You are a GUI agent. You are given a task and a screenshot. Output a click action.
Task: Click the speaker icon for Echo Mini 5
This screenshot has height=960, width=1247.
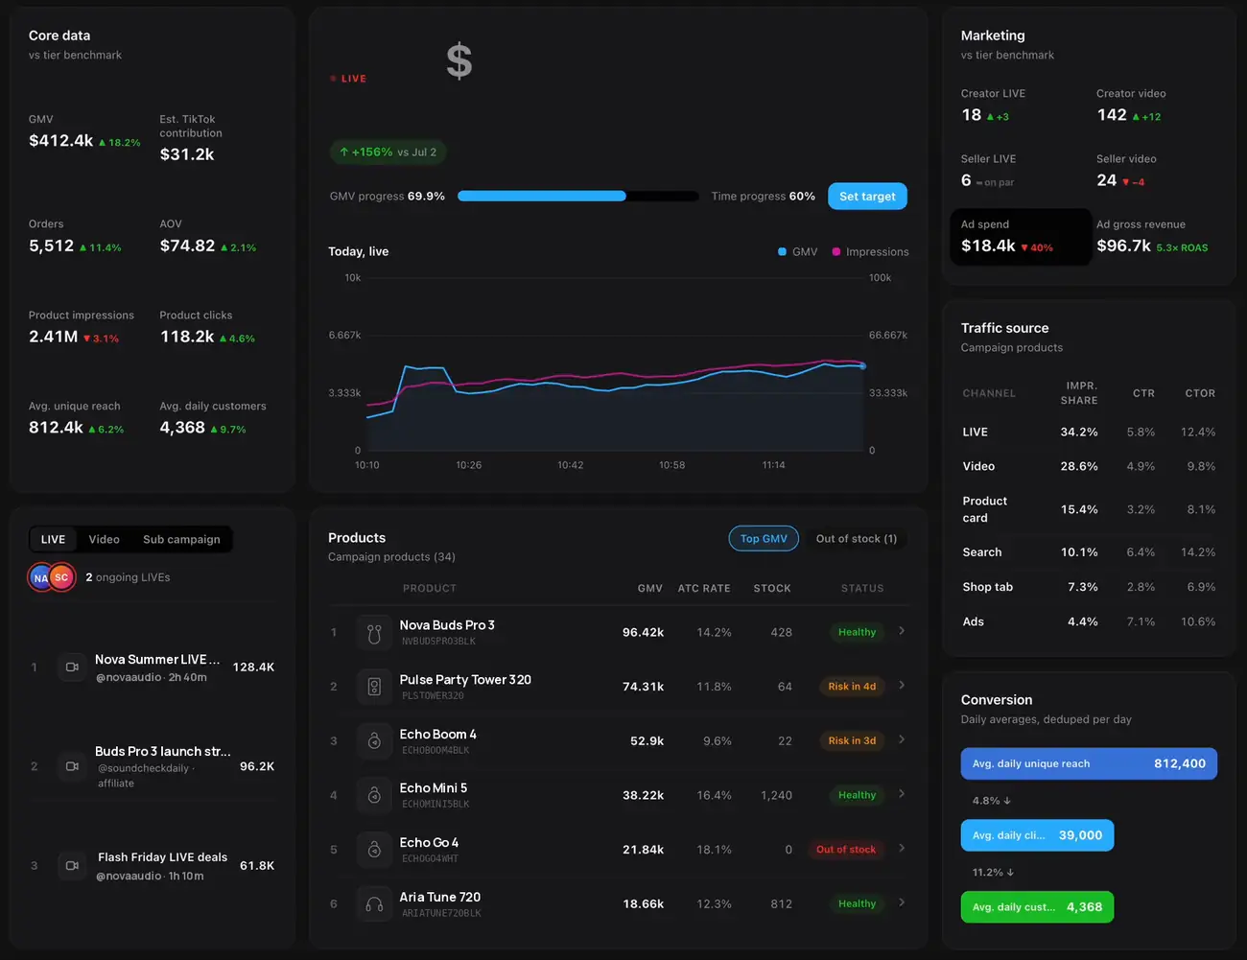pyautogui.click(x=374, y=795)
